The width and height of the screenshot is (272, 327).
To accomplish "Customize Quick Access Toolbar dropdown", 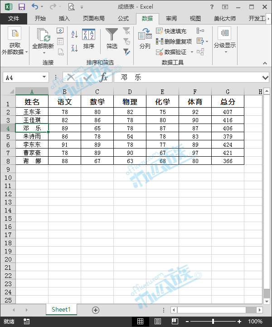I will pos(82,7).
